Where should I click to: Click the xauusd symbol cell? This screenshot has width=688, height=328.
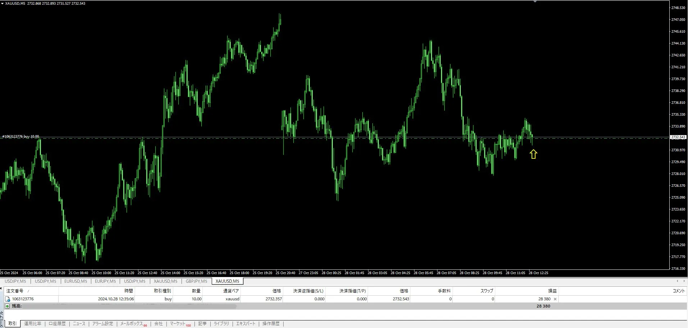[221, 299]
